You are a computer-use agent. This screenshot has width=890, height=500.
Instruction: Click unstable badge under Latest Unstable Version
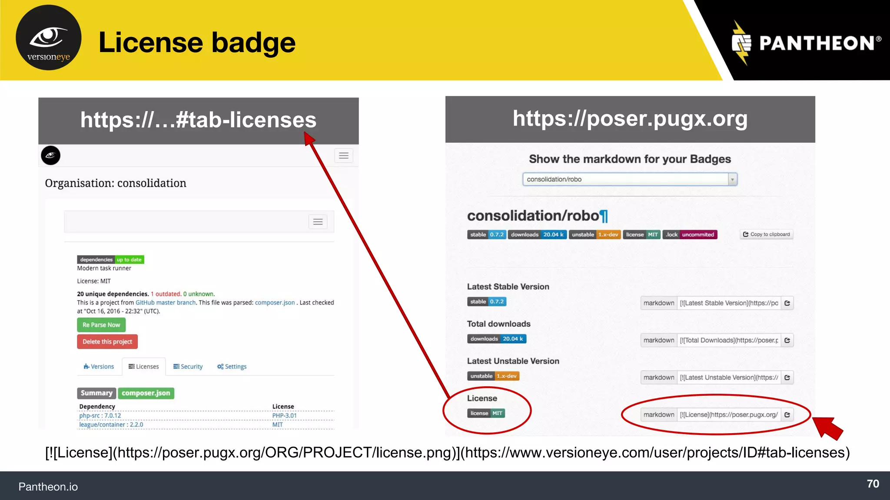coord(493,376)
